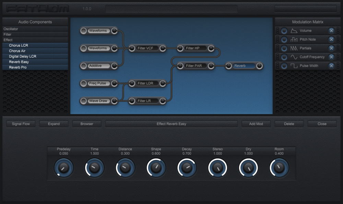
Task: Choose Digital Delay LCR effect
Action: (35, 56)
